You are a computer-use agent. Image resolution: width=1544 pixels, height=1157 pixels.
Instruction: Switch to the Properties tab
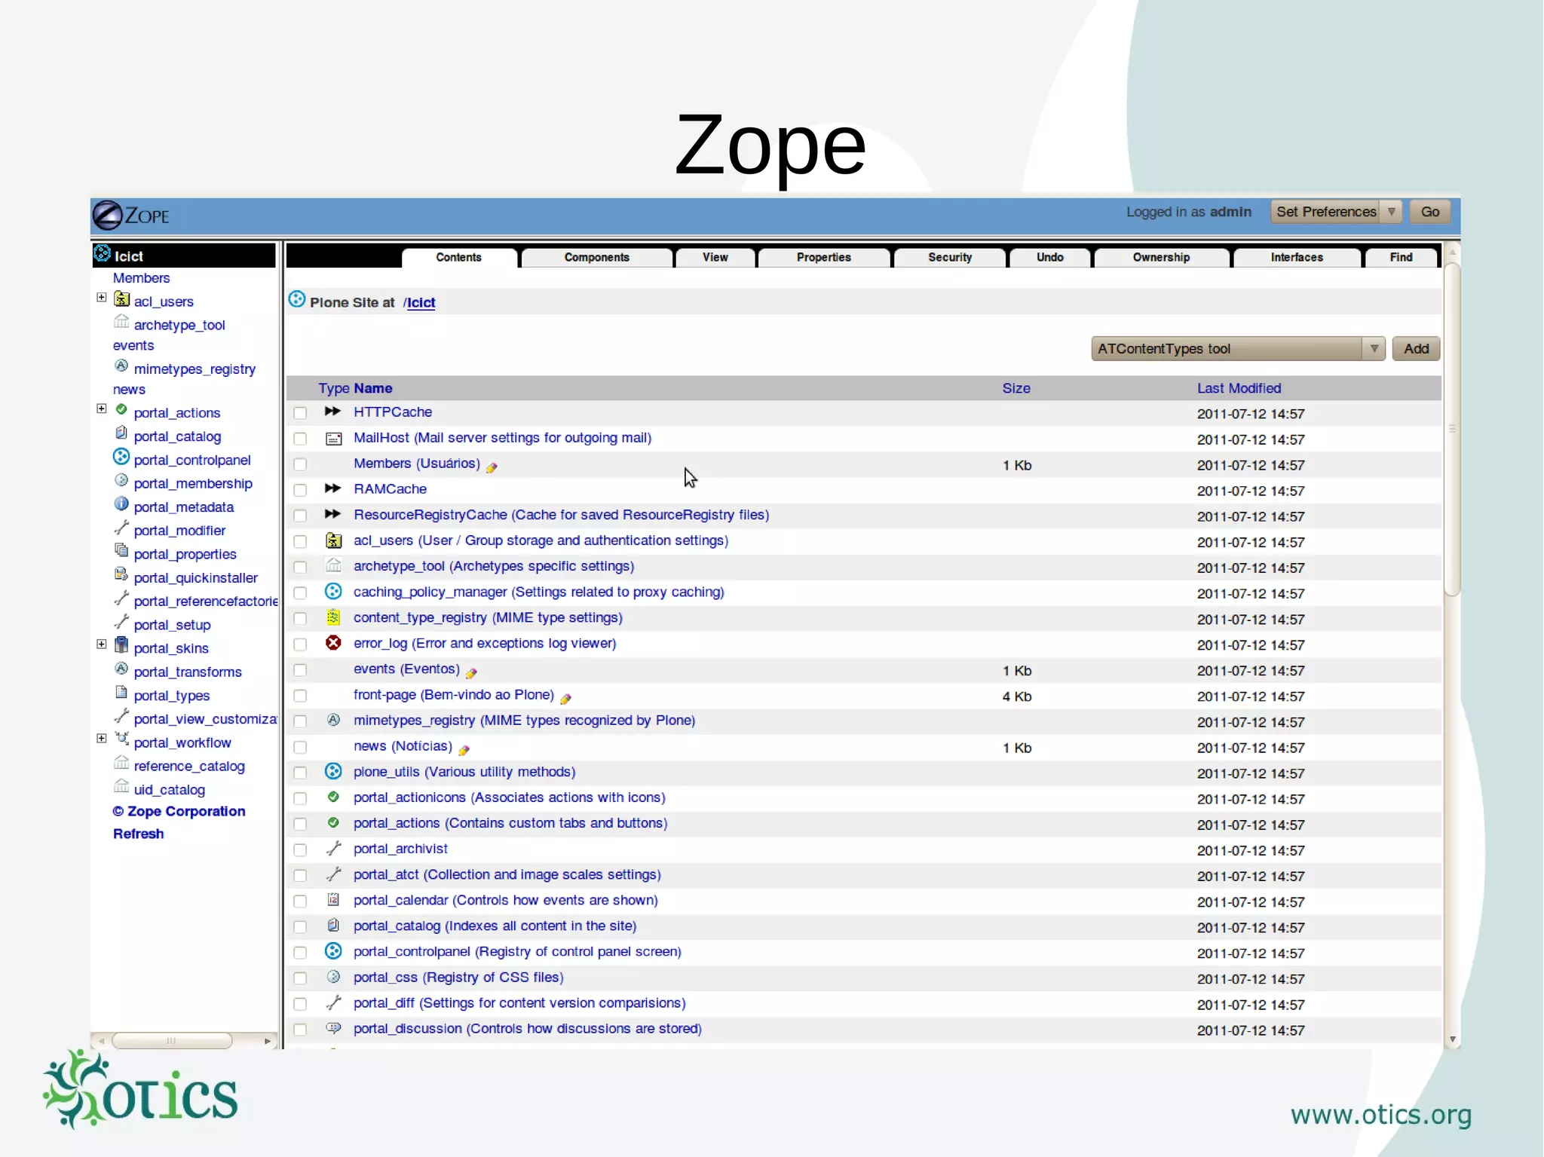tap(823, 258)
